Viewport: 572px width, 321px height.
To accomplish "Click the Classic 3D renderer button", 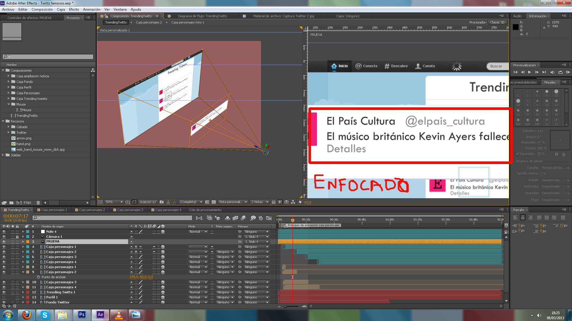I will click(497, 22).
